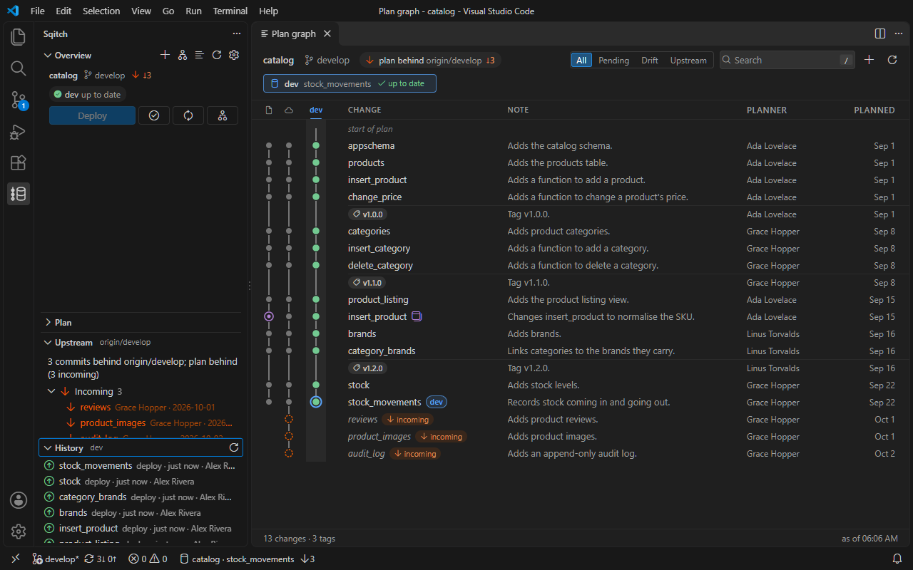Click the errors and warnings status item
Image resolution: width=913 pixels, height=570 pixels.
(x=148, y=559)
